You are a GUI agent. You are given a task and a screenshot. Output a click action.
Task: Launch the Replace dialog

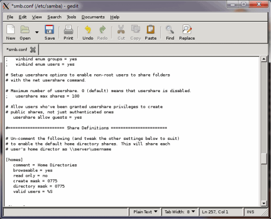(x=187, y=29)
